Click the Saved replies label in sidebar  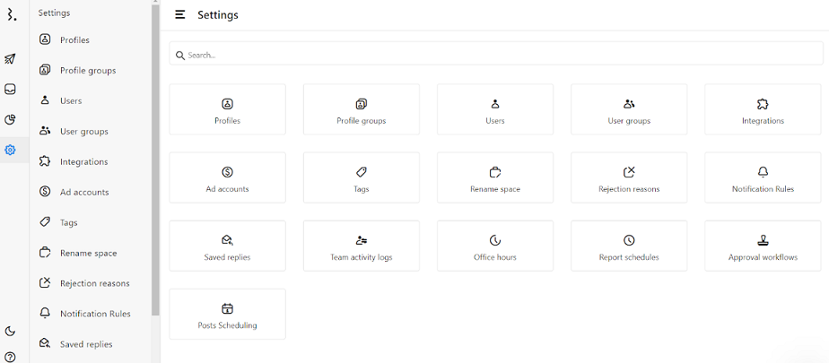click(86, 344)
